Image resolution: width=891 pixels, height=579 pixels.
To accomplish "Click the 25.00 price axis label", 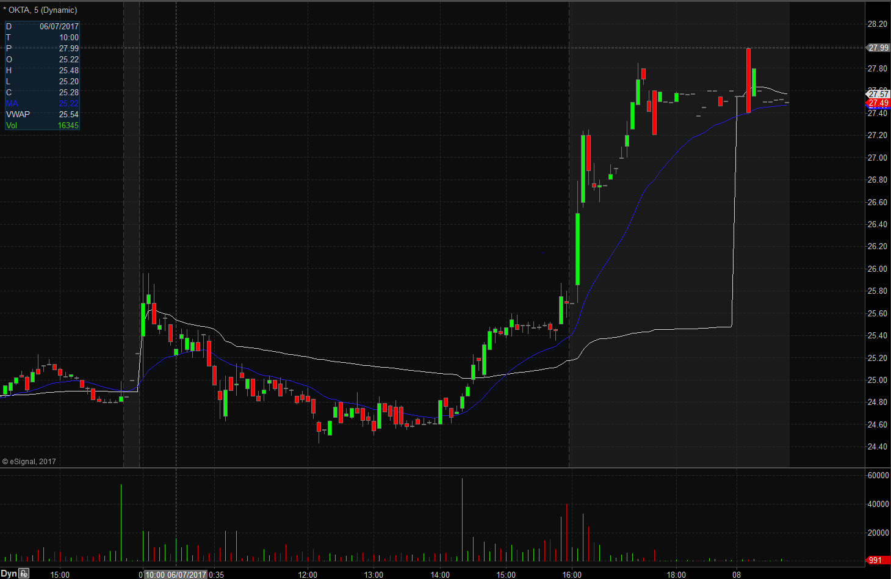I will click(878, 380).
